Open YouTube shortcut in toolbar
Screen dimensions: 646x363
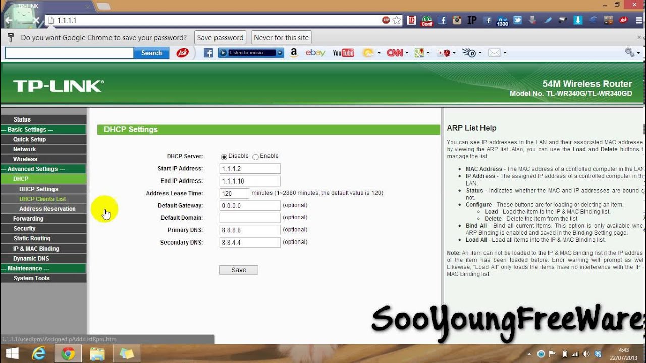click(x=343, y=53)
